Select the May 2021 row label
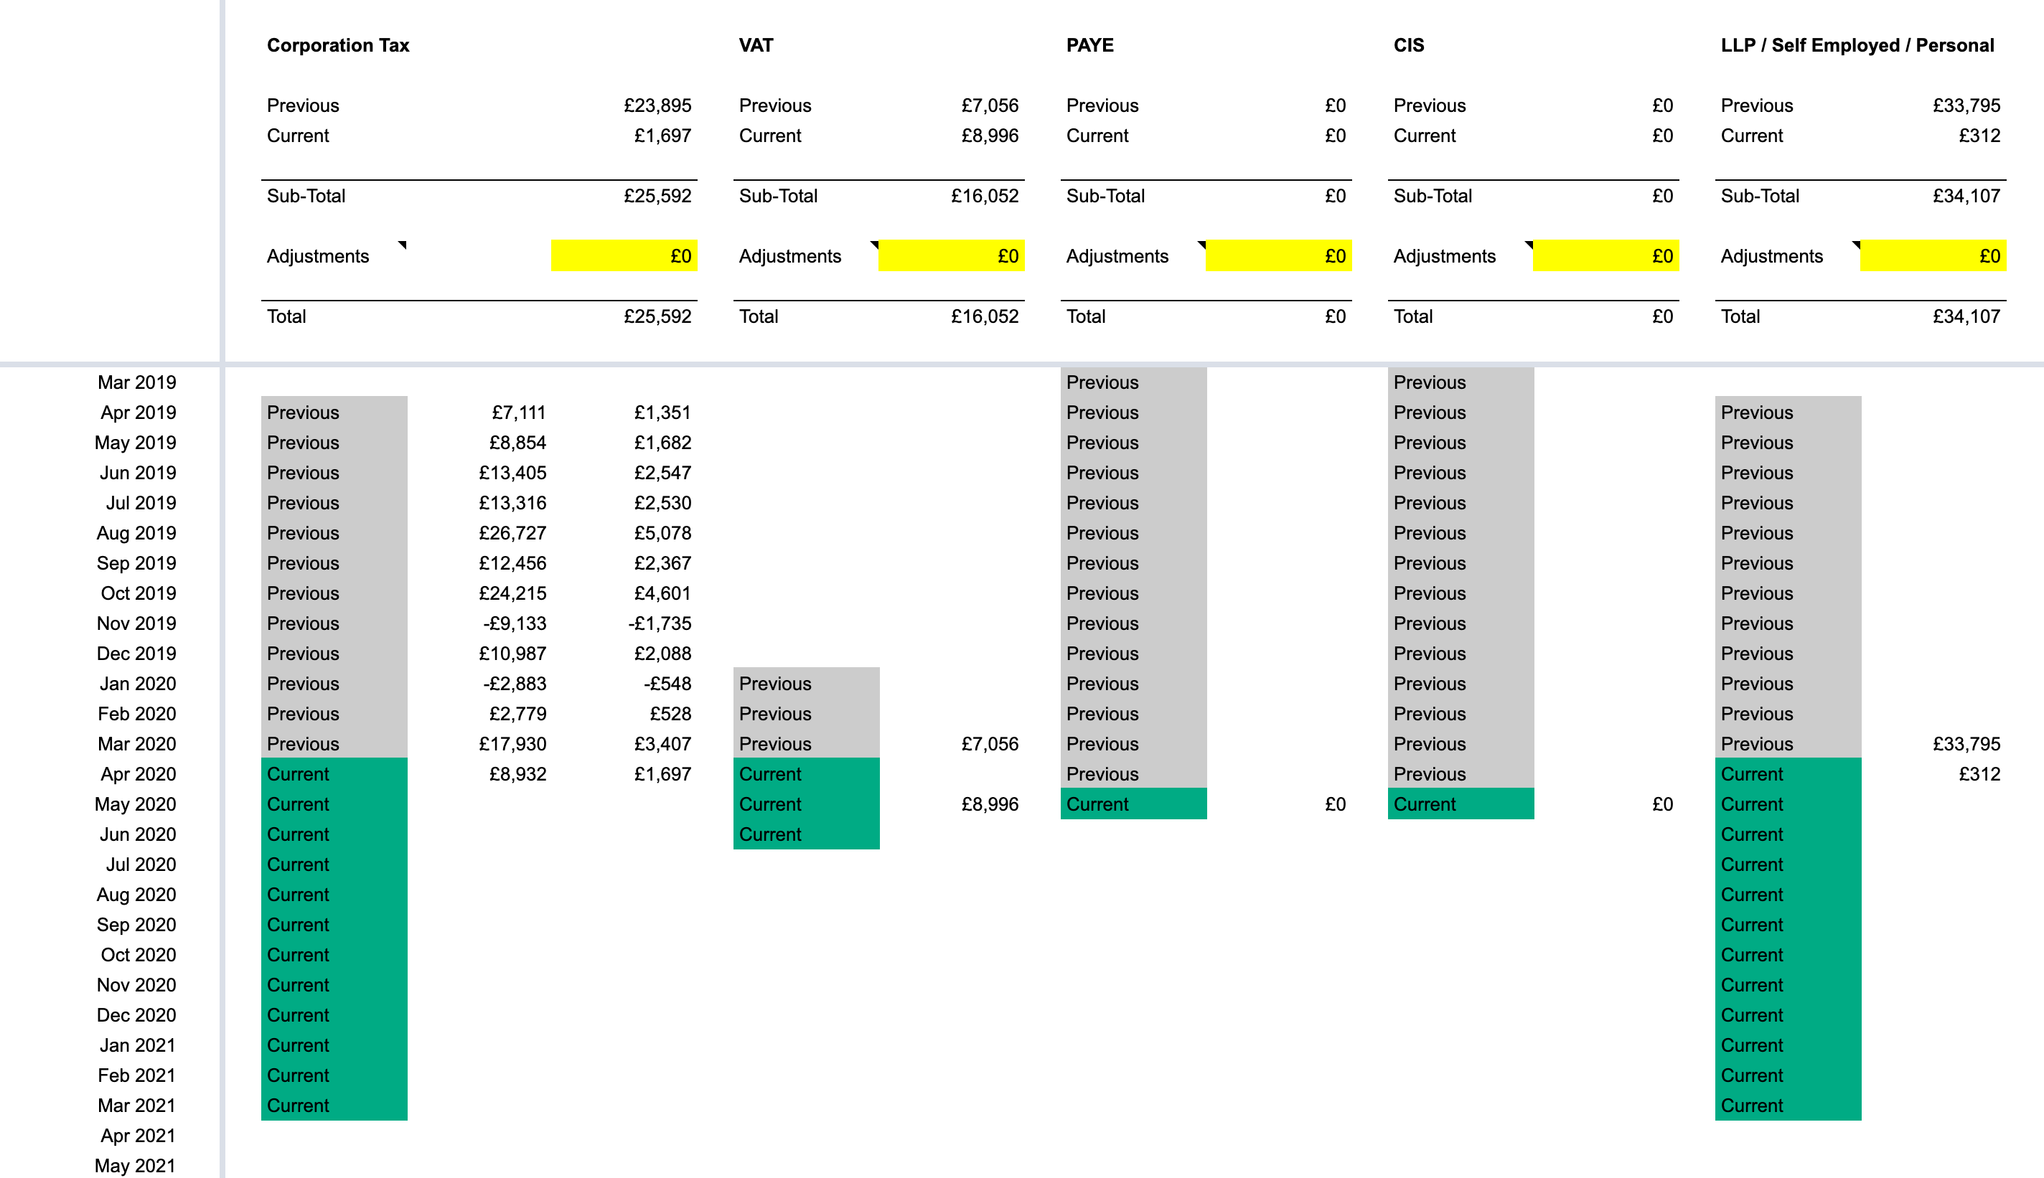This screenshot has height=1178, width=2044. point(135,1166)
